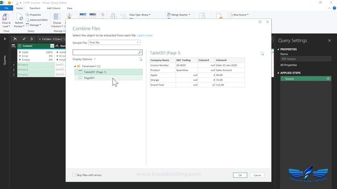
Task: Click the Binary cell in row 1
Action: (x=36, y=65)
